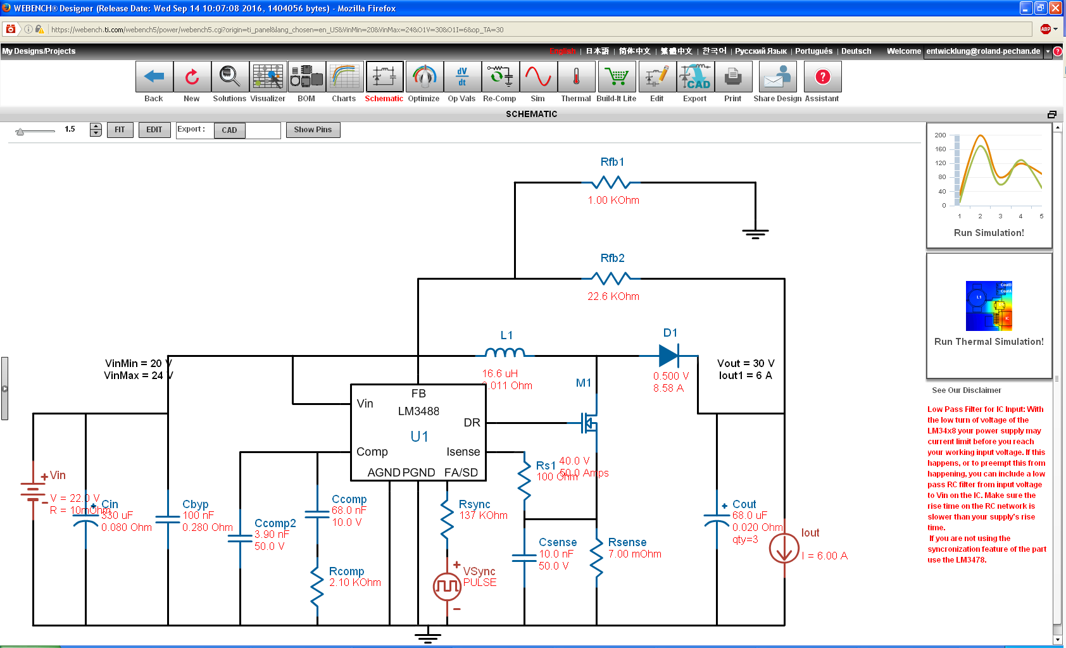Click the Show Pins button
Viewport: 1066px width, 648px height.
pos(313,130)
